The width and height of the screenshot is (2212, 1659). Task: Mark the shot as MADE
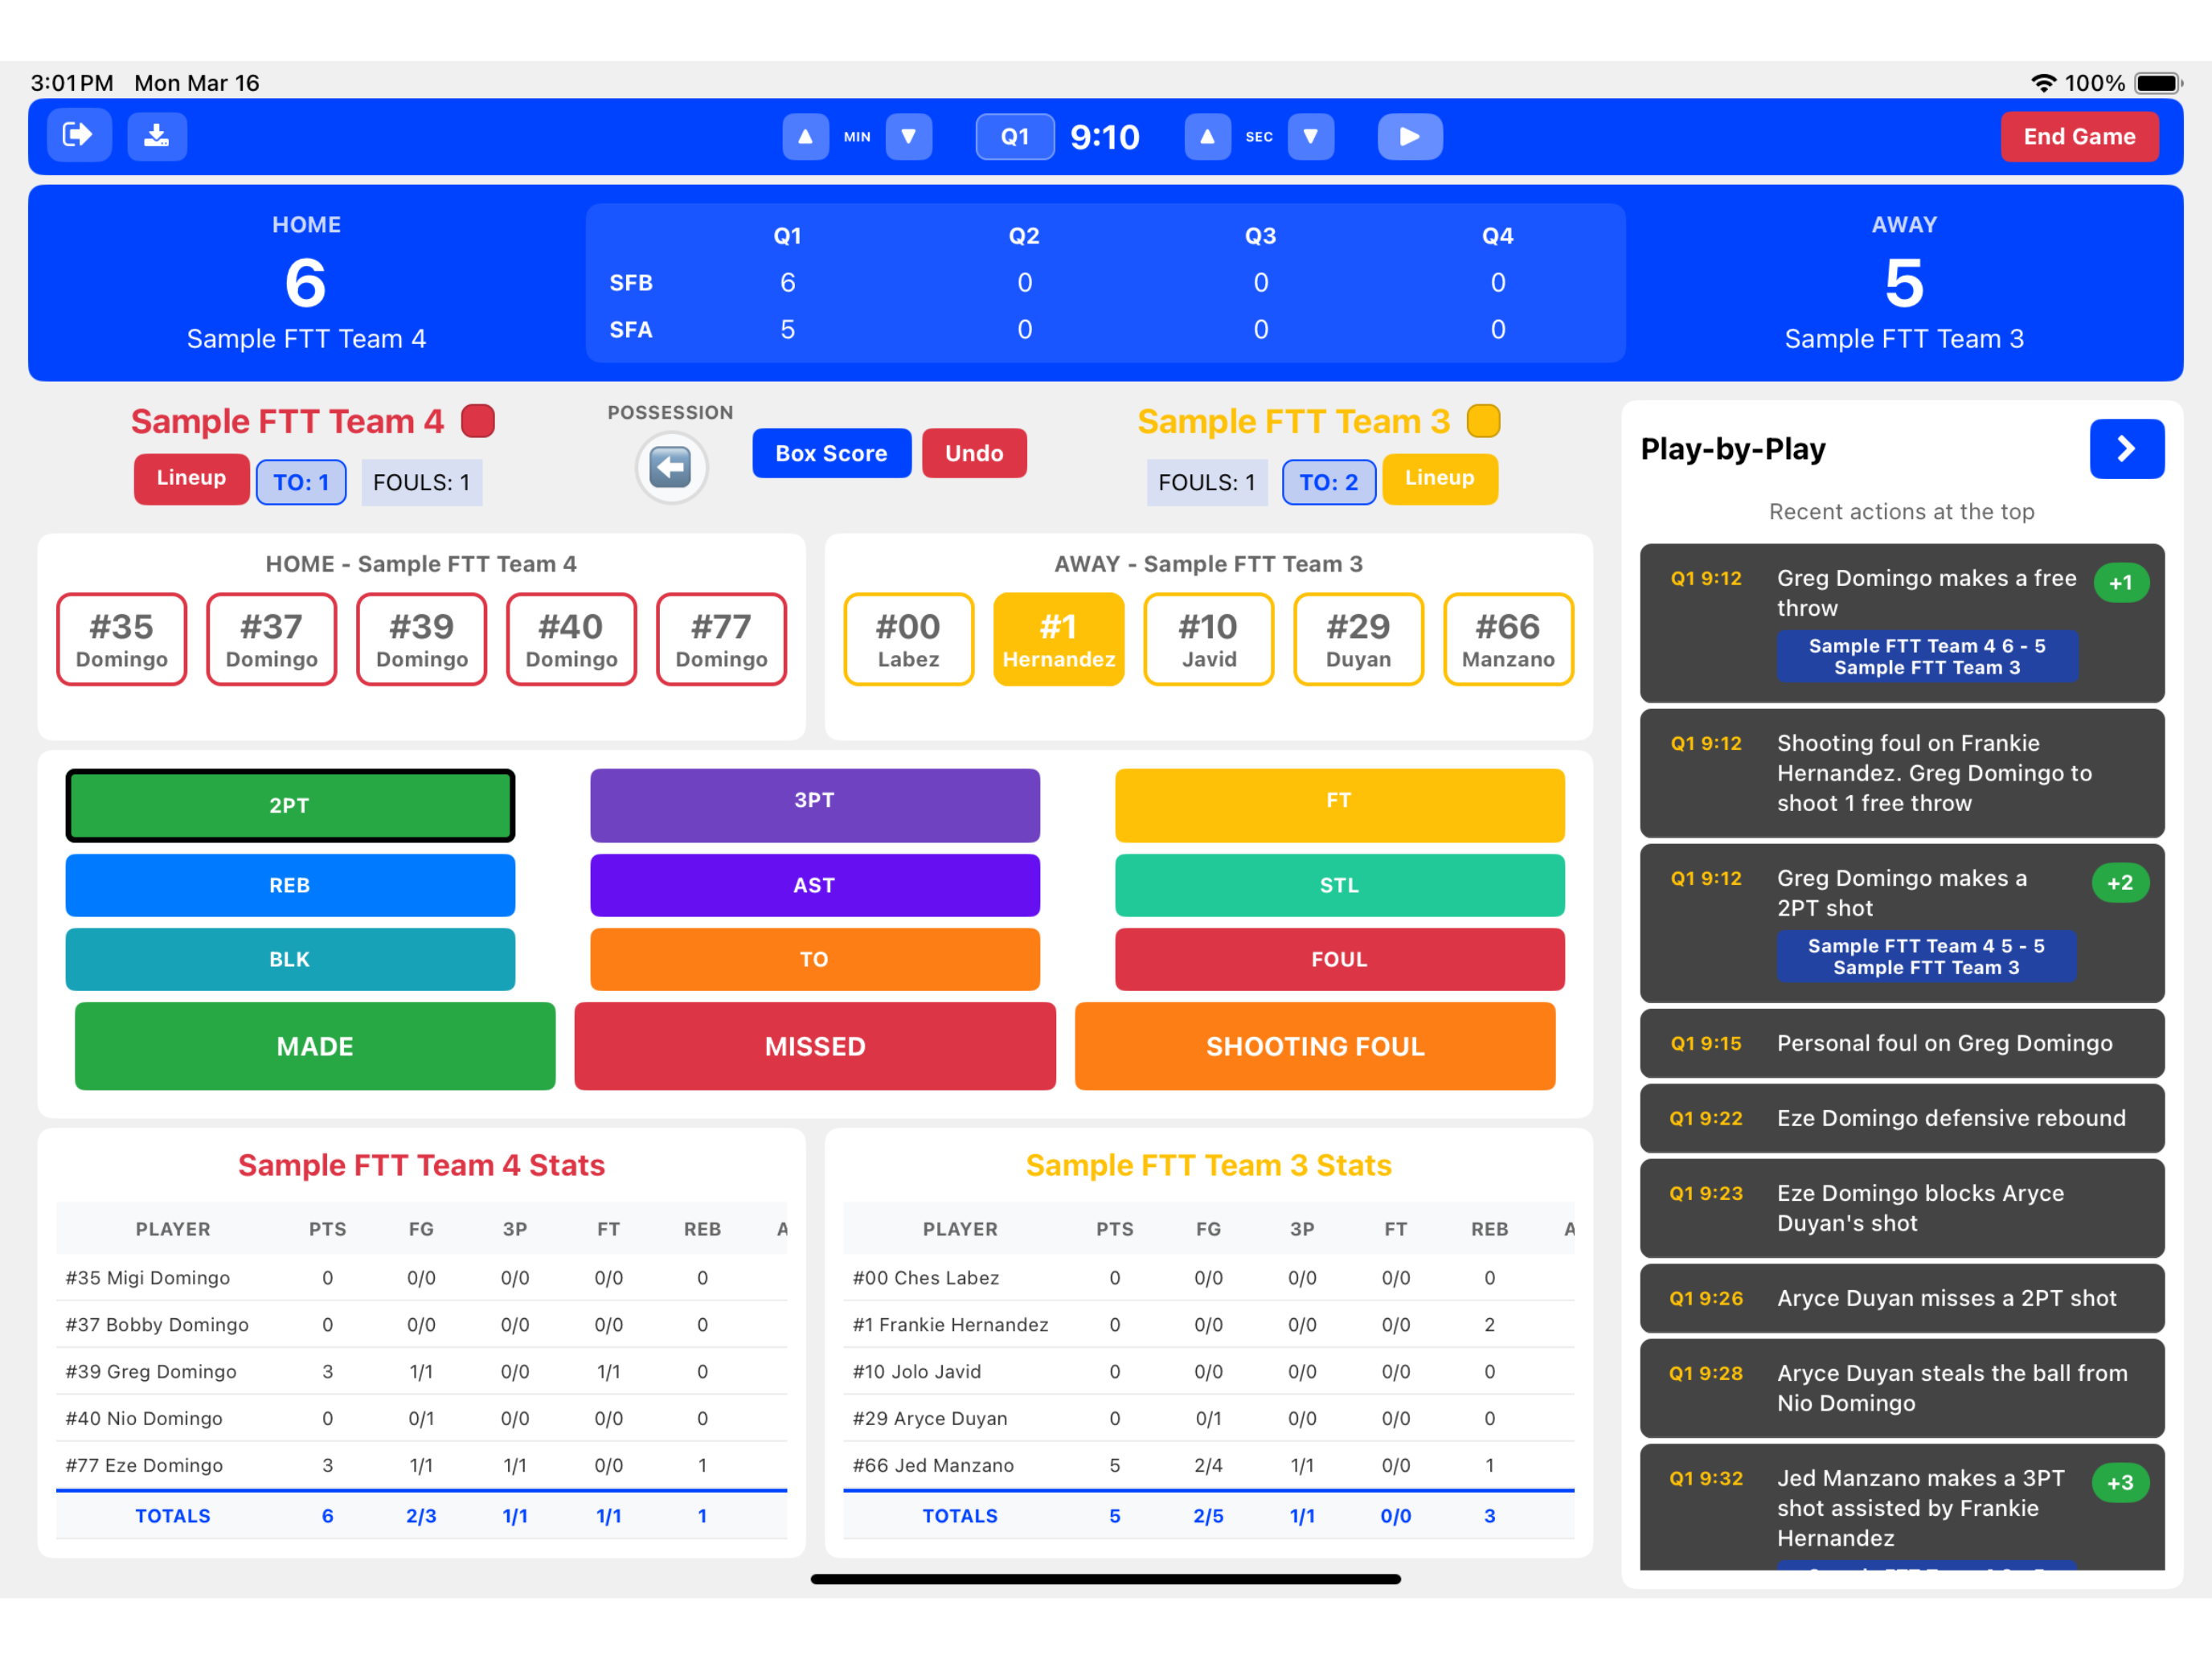click(x=315, y=1046)
